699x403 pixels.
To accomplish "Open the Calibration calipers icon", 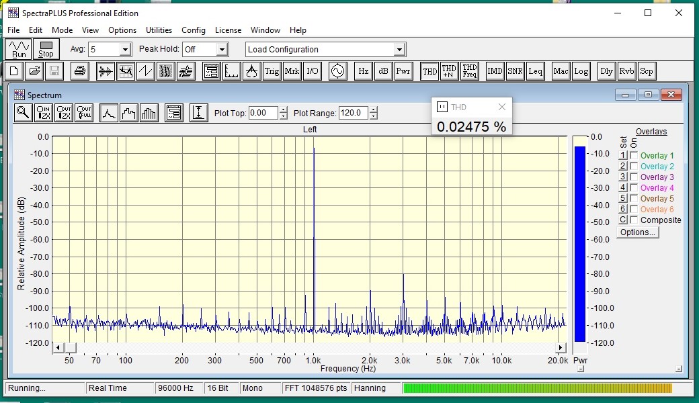I will [252, 71].
